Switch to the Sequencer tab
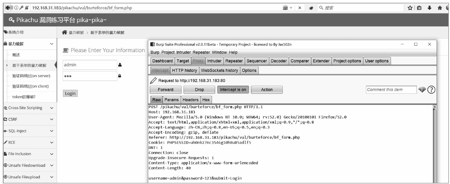 tap(257, 61)
